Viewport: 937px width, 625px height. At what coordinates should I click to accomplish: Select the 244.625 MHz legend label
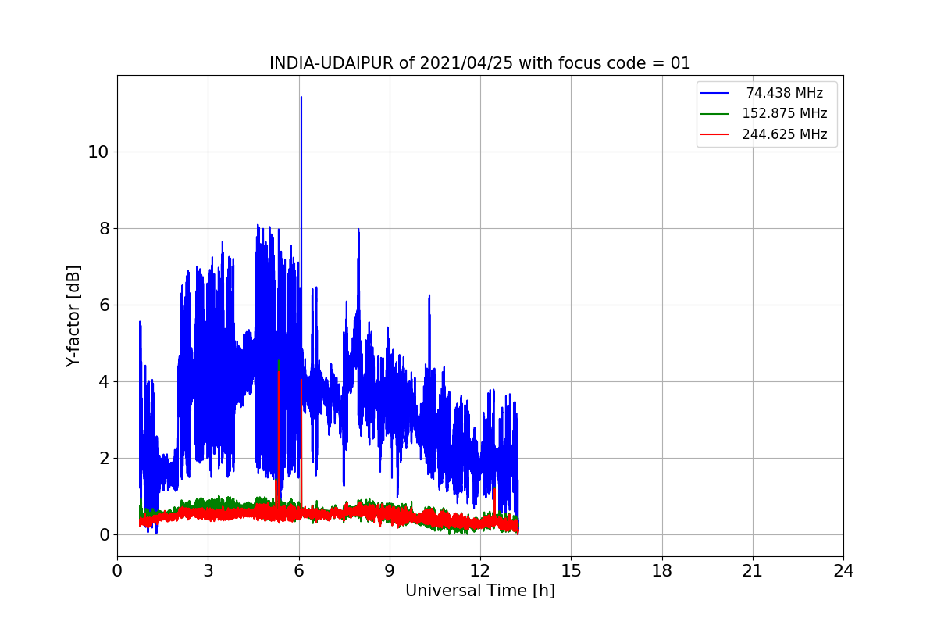coord(785,134)
